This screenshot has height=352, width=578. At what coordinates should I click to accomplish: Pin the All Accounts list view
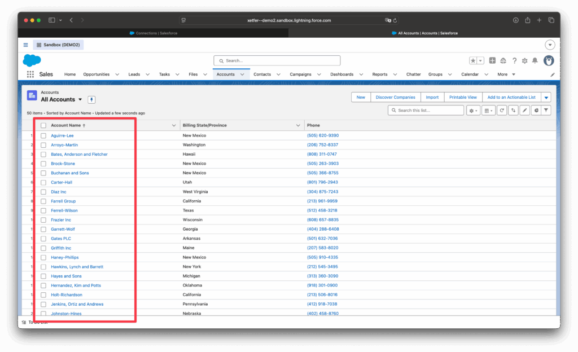click(91, 100)
